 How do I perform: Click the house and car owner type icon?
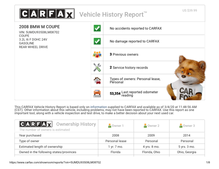(x=97, y=80)
